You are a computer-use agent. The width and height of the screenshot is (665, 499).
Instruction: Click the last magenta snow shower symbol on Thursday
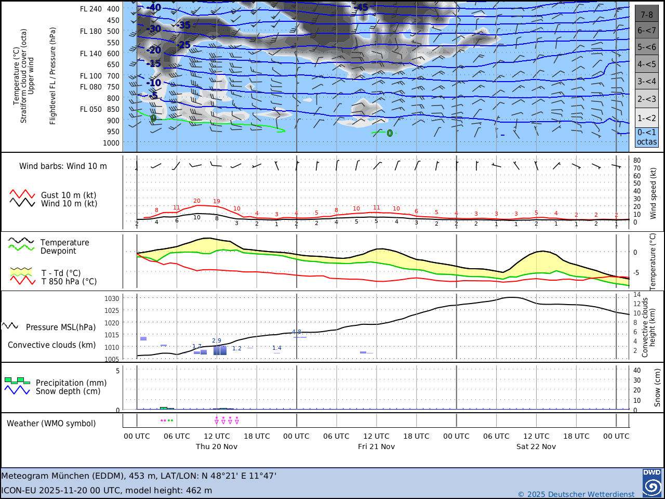(x=237, y=421)
